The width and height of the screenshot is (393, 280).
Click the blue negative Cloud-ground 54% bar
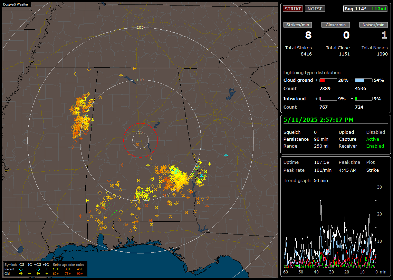point(364,80)
